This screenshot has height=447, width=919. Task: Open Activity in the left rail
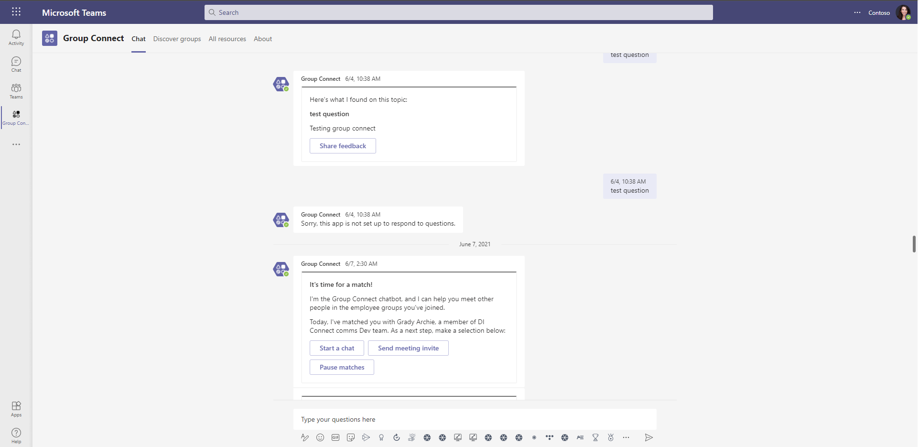tap(16, 37)
